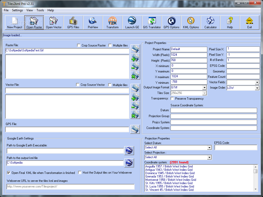Uncheck Open Final KML file when finished
Viewport: 263px width, 197px height.
point(8,173)
